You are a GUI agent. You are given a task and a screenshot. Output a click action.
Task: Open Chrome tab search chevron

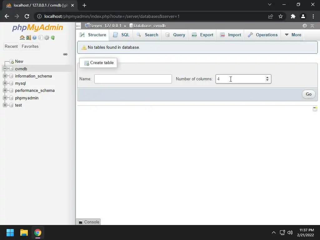coord(270,4)
